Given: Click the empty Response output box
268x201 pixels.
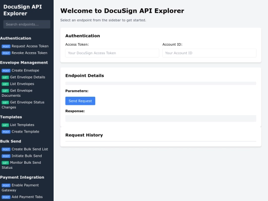Looking at the screenshot, I should 161,119.
